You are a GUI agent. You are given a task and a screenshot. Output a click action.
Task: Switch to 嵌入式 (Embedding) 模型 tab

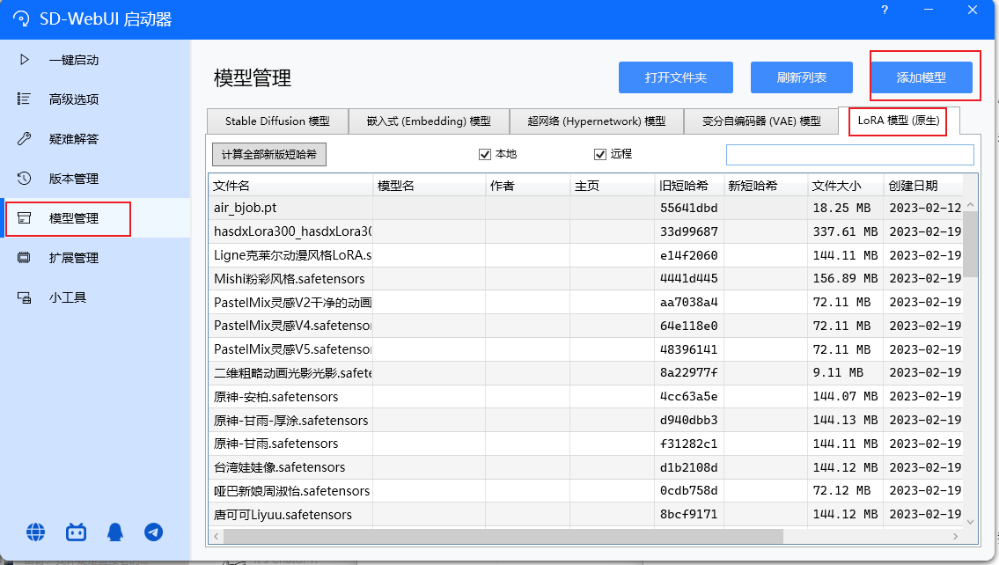[x=429, y=121]
